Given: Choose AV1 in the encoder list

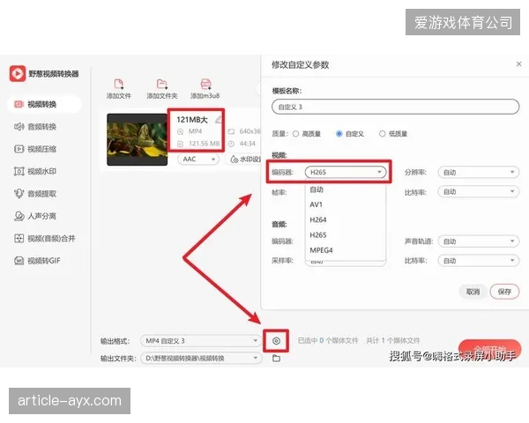Looking at the screenshot, I should pyautogui.click(x=346, y=204).
